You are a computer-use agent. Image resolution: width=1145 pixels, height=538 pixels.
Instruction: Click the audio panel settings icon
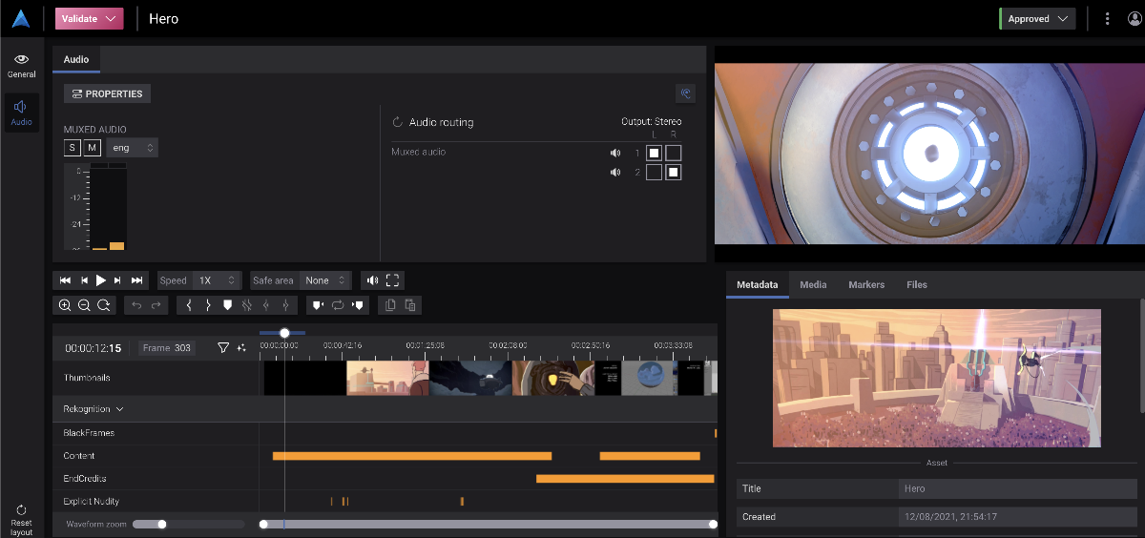point(684,93)
